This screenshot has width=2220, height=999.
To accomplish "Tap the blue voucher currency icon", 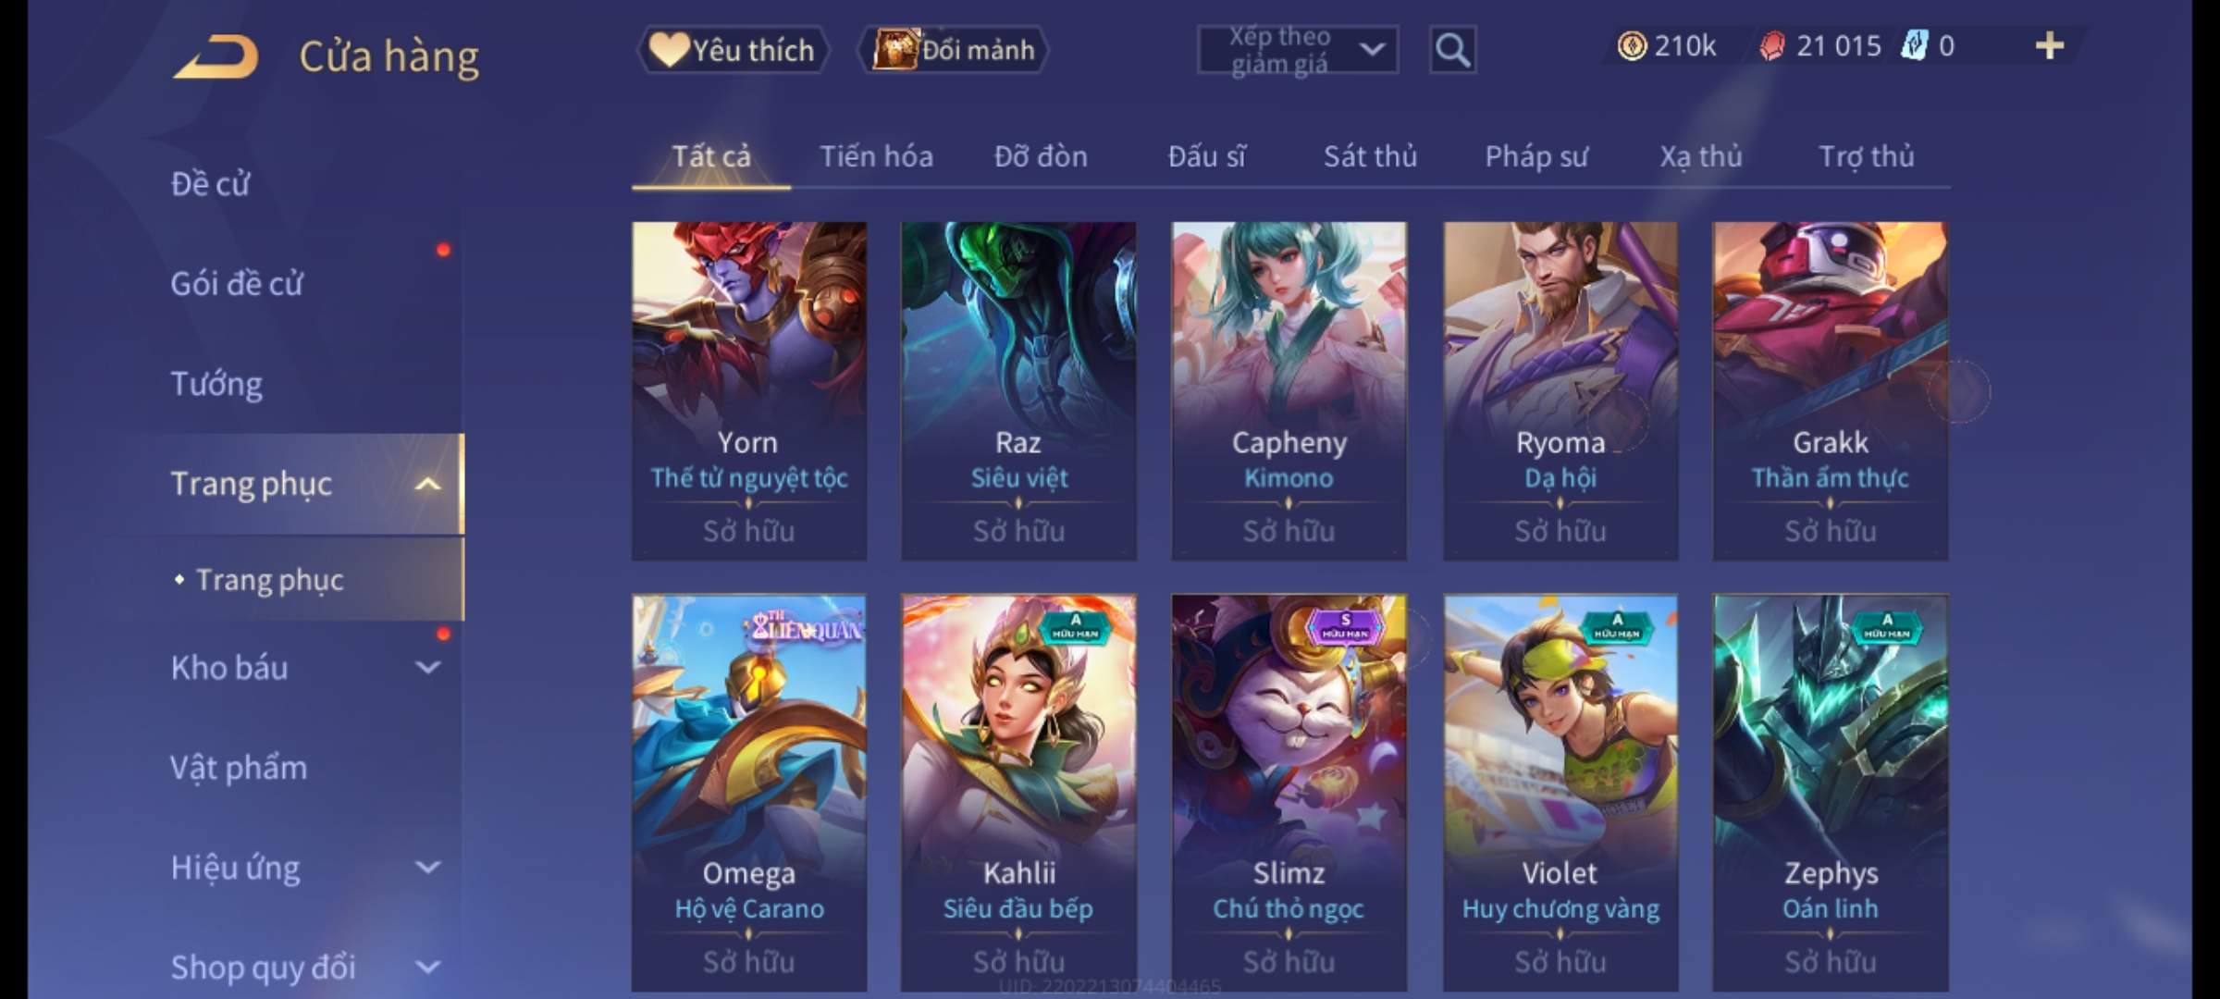I will tap(1913, 45).
